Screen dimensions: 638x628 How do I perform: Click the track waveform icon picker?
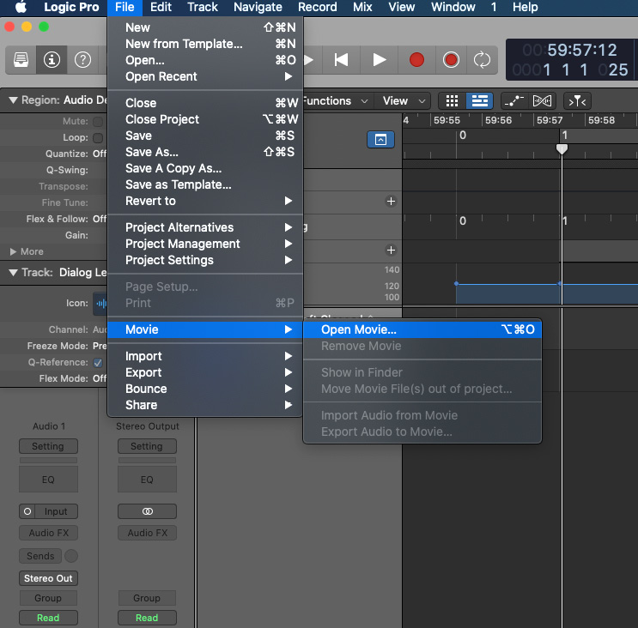[x=100, y=303]
